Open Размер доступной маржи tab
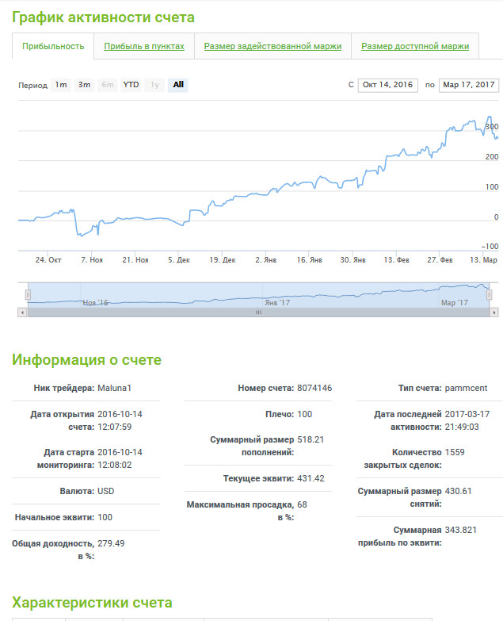Screen dimensions: 503x621 (415, 46)
